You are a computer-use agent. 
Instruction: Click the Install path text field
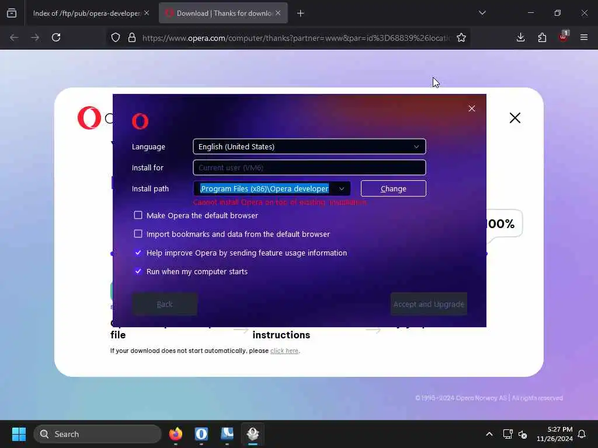tap(264, 188)
